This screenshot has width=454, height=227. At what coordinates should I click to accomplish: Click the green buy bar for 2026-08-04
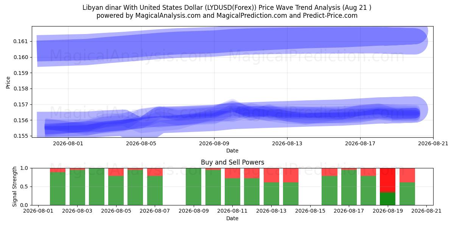point(96,187)
